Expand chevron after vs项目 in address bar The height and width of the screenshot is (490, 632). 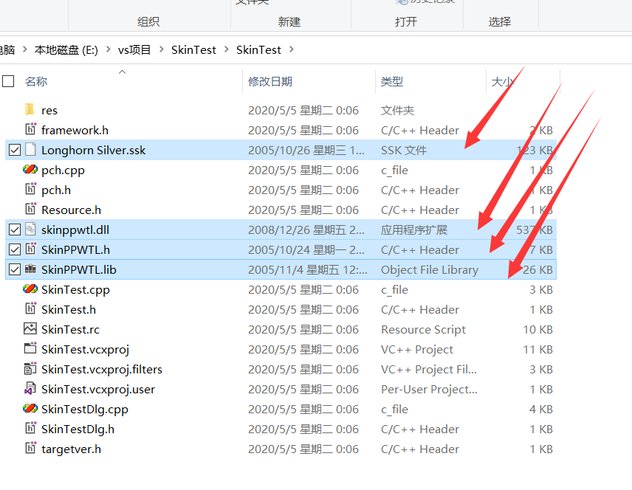pos(161,49)
